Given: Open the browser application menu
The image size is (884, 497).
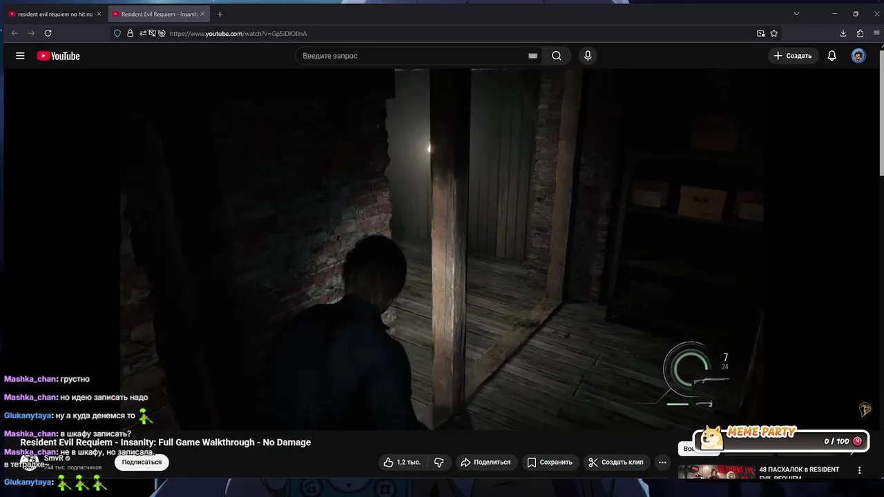Looking at the screenshot, I should coord(876,33).
